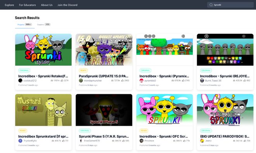Switch to the Projects tab

pyautogui.click(x=25, y=25)
